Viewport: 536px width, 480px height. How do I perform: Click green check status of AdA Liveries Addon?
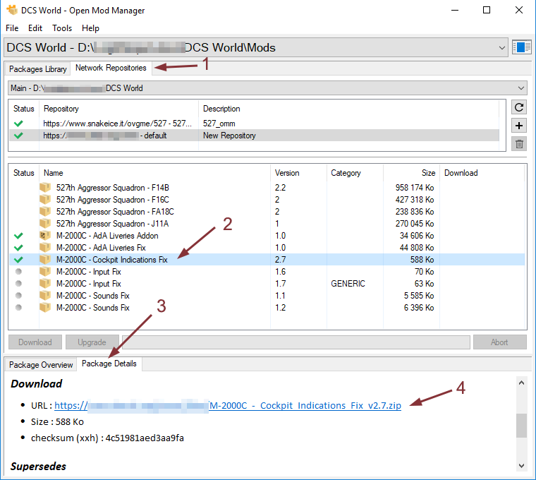[18, 236]
